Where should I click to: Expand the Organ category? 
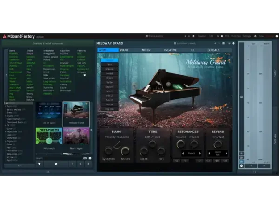click(6, 141)
